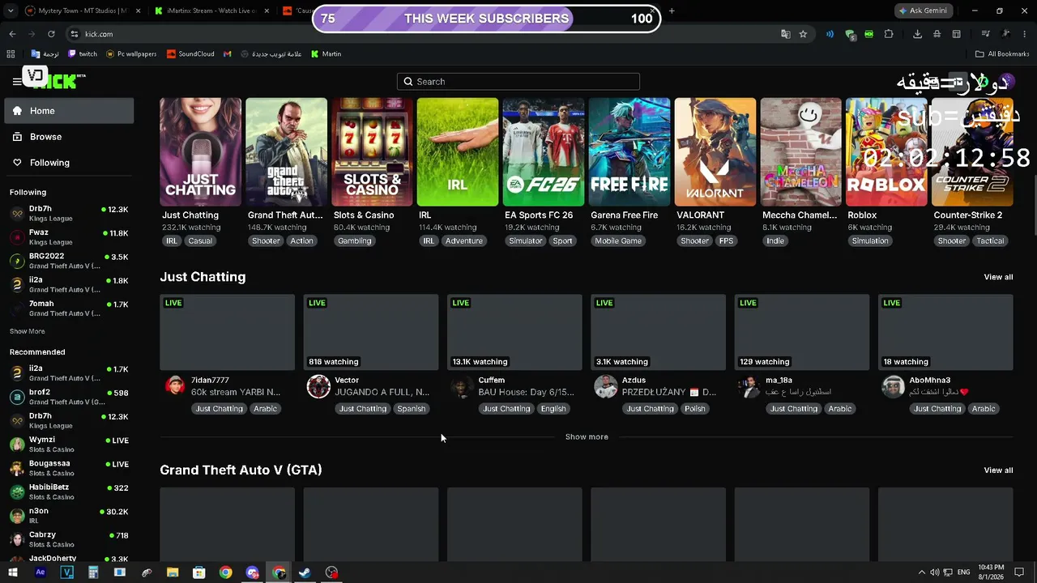The height and width of the screenshot is (583, 1037).
Task: Bookmark this page with the star icon
Action: click(803, 34)
